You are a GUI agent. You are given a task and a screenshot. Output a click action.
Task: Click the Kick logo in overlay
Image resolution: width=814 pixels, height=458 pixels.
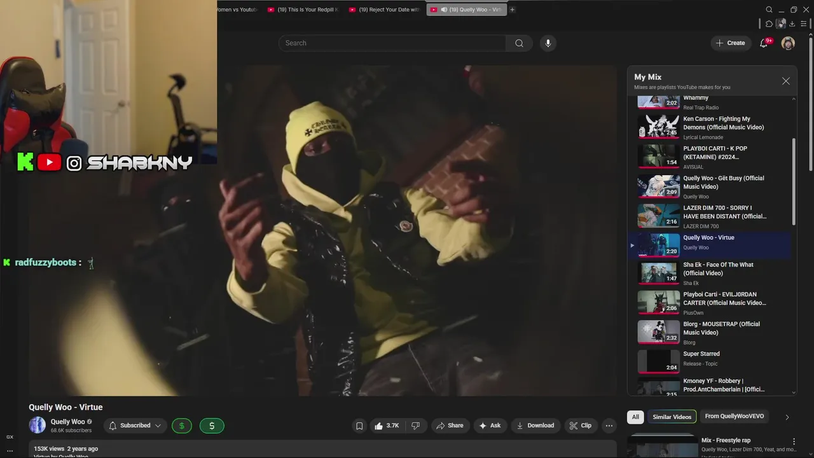coord(25,162)
